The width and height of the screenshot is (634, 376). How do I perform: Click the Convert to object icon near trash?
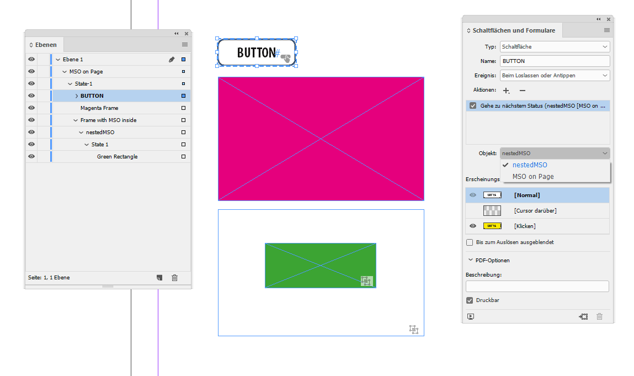pyautogui.click(x=583, y=316)
